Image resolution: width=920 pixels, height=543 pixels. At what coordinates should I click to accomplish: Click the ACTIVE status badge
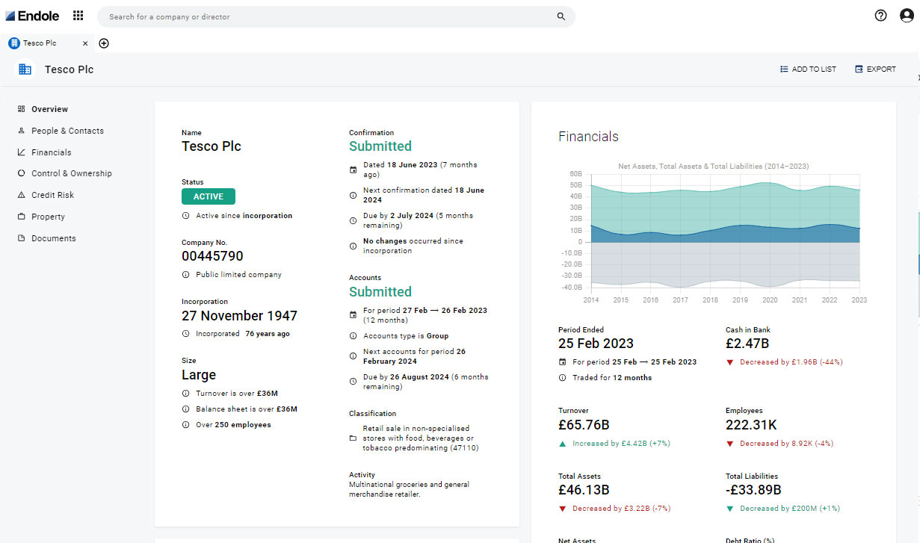pyautogui.click(x=209, y=196)
